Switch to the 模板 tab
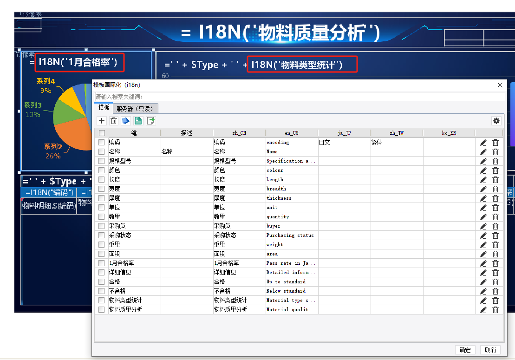Image resolution: width=515 pixels, height=360 pixels. (x=104, y=108)
